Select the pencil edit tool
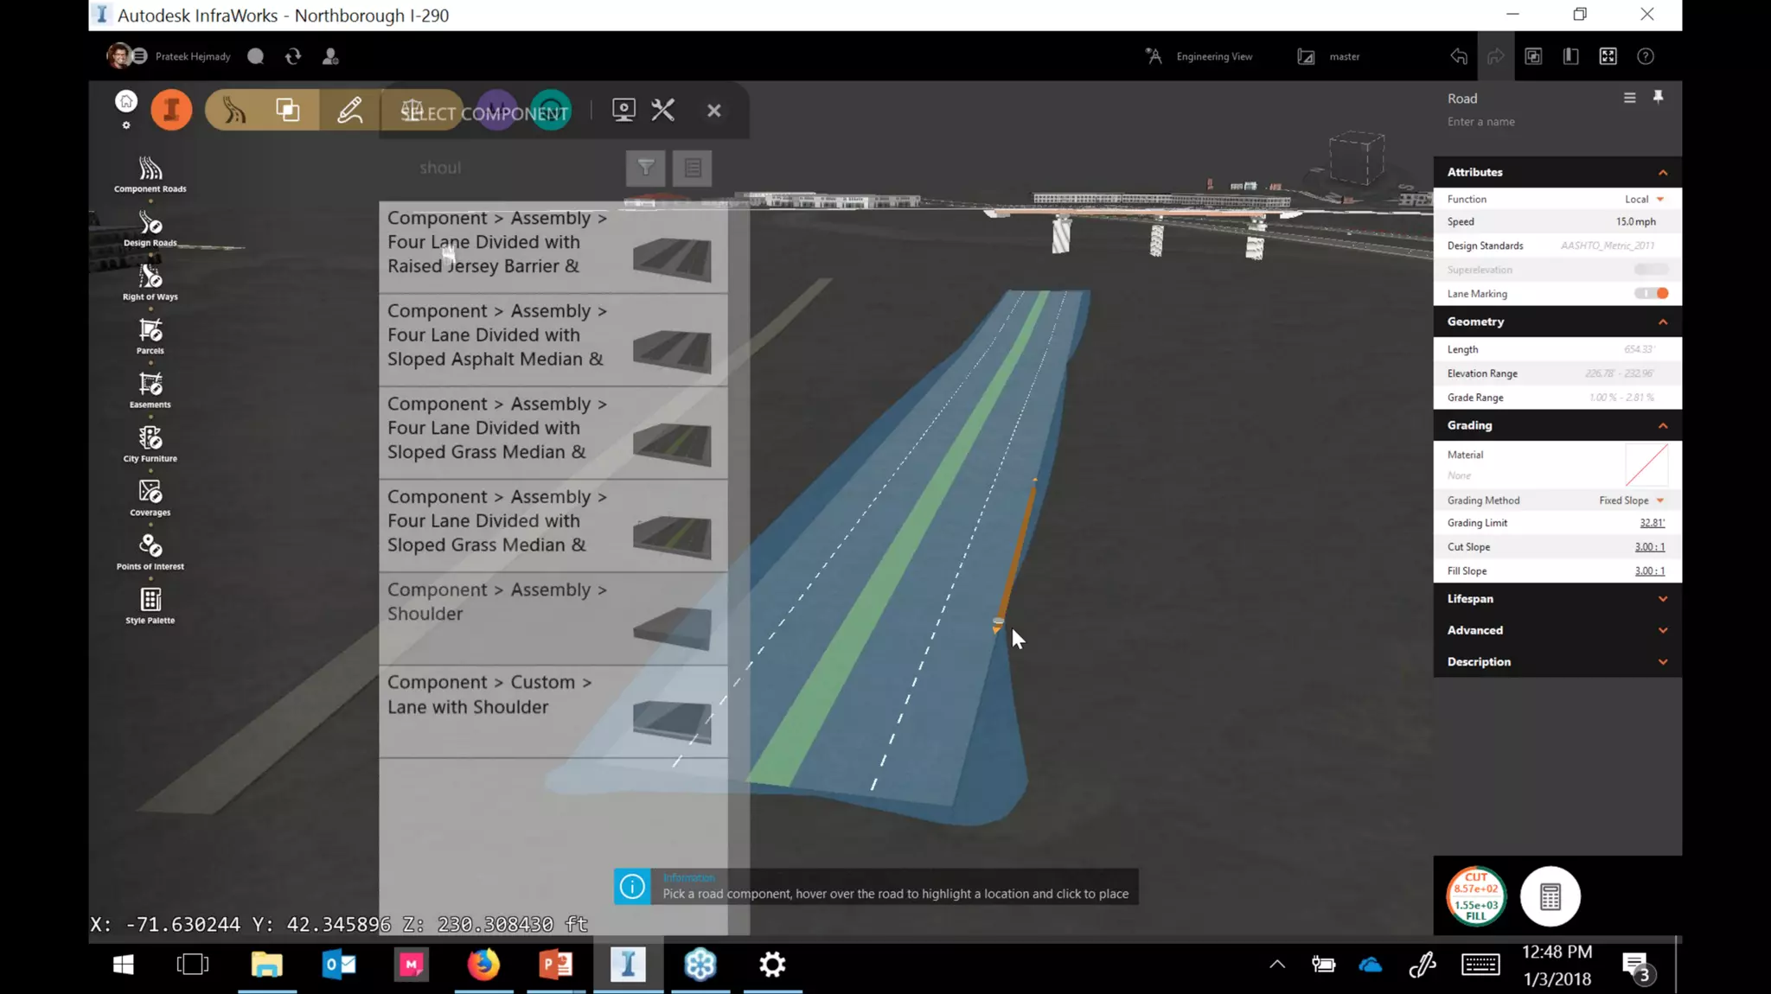Viewport: 1771px width, 994px height. coord(350,111)
